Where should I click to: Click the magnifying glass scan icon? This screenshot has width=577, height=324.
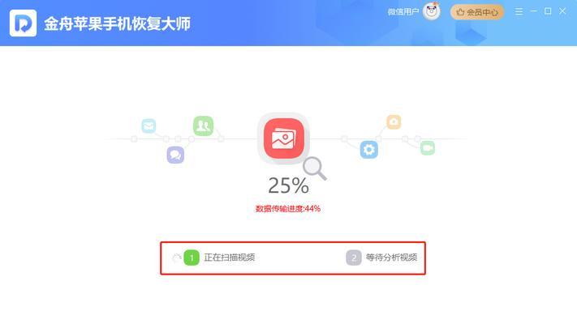click(315, 168)
